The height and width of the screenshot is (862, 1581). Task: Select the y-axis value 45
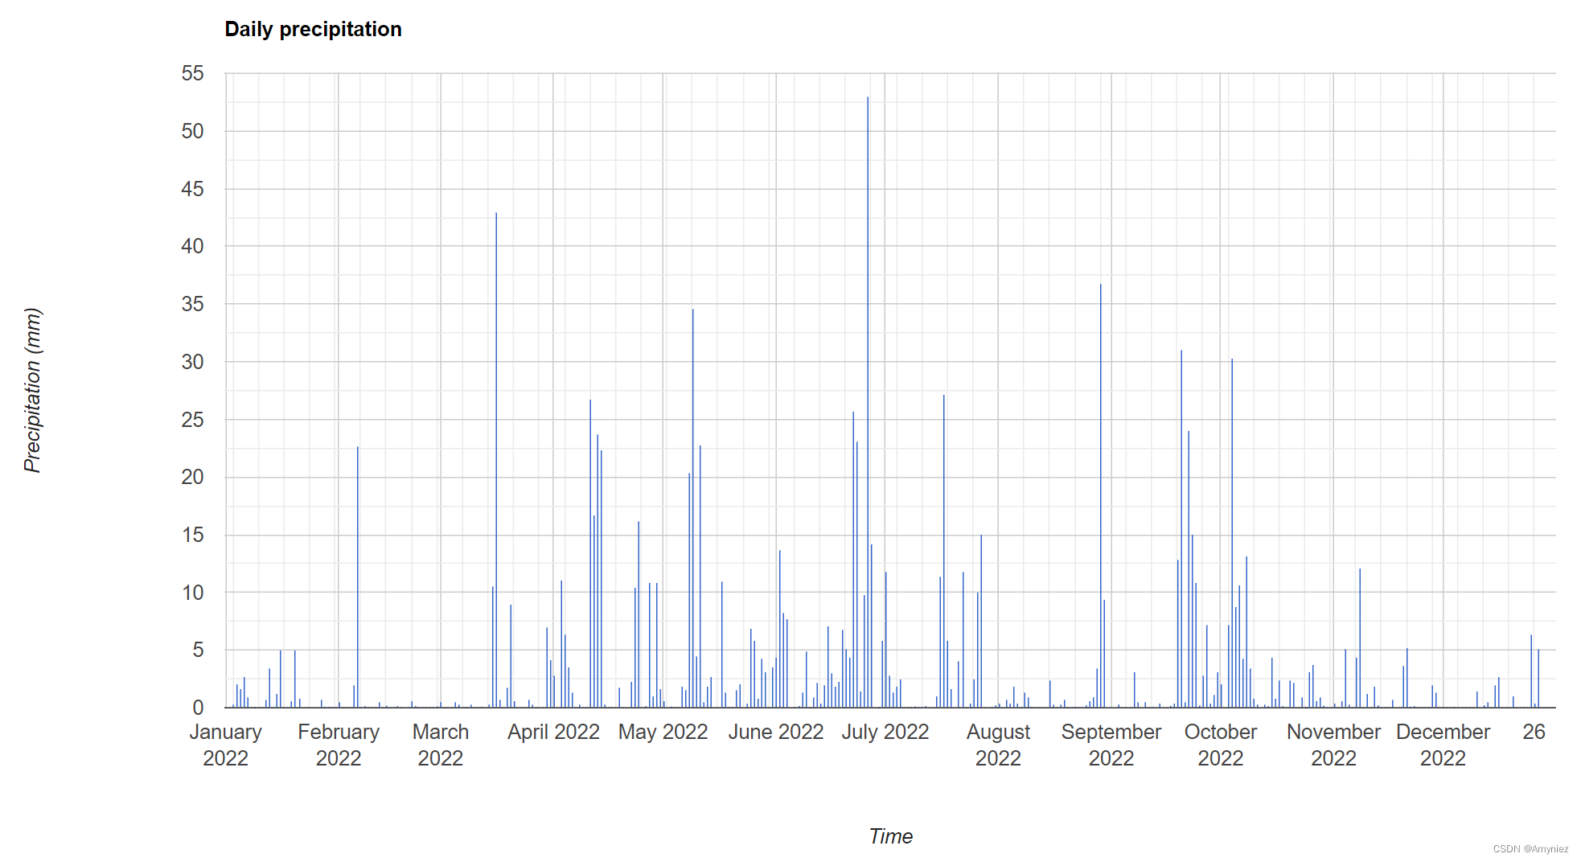click(x=193, y=189)
